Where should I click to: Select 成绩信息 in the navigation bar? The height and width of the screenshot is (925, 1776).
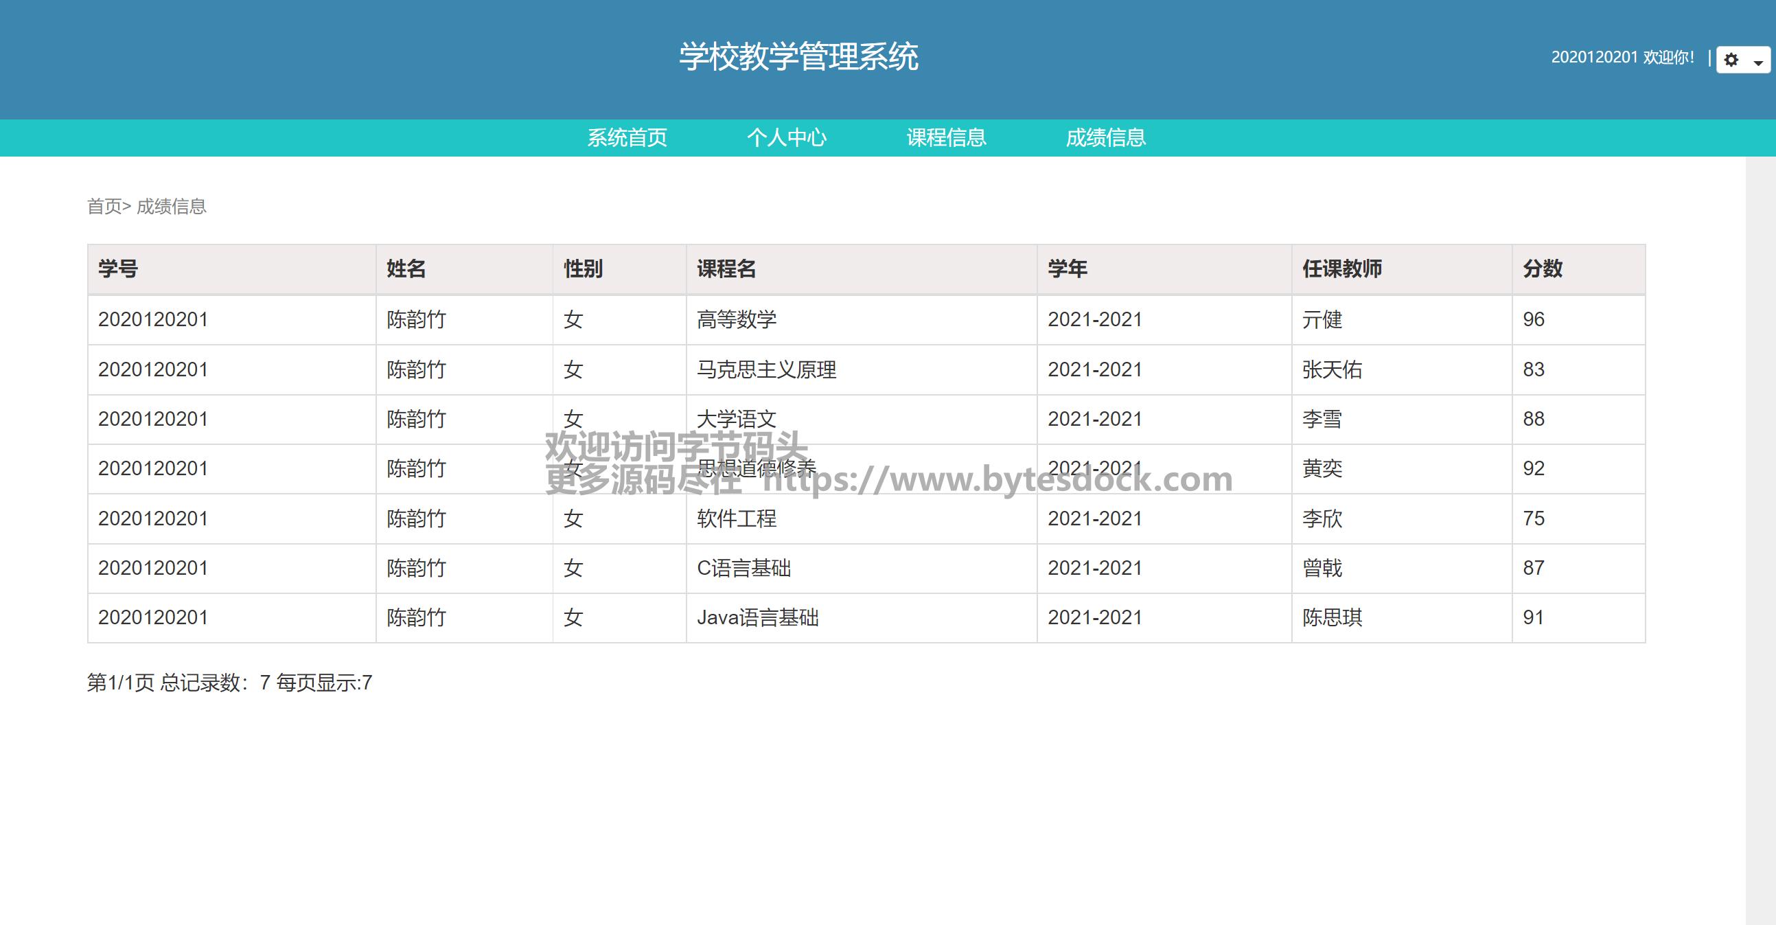1105,138
